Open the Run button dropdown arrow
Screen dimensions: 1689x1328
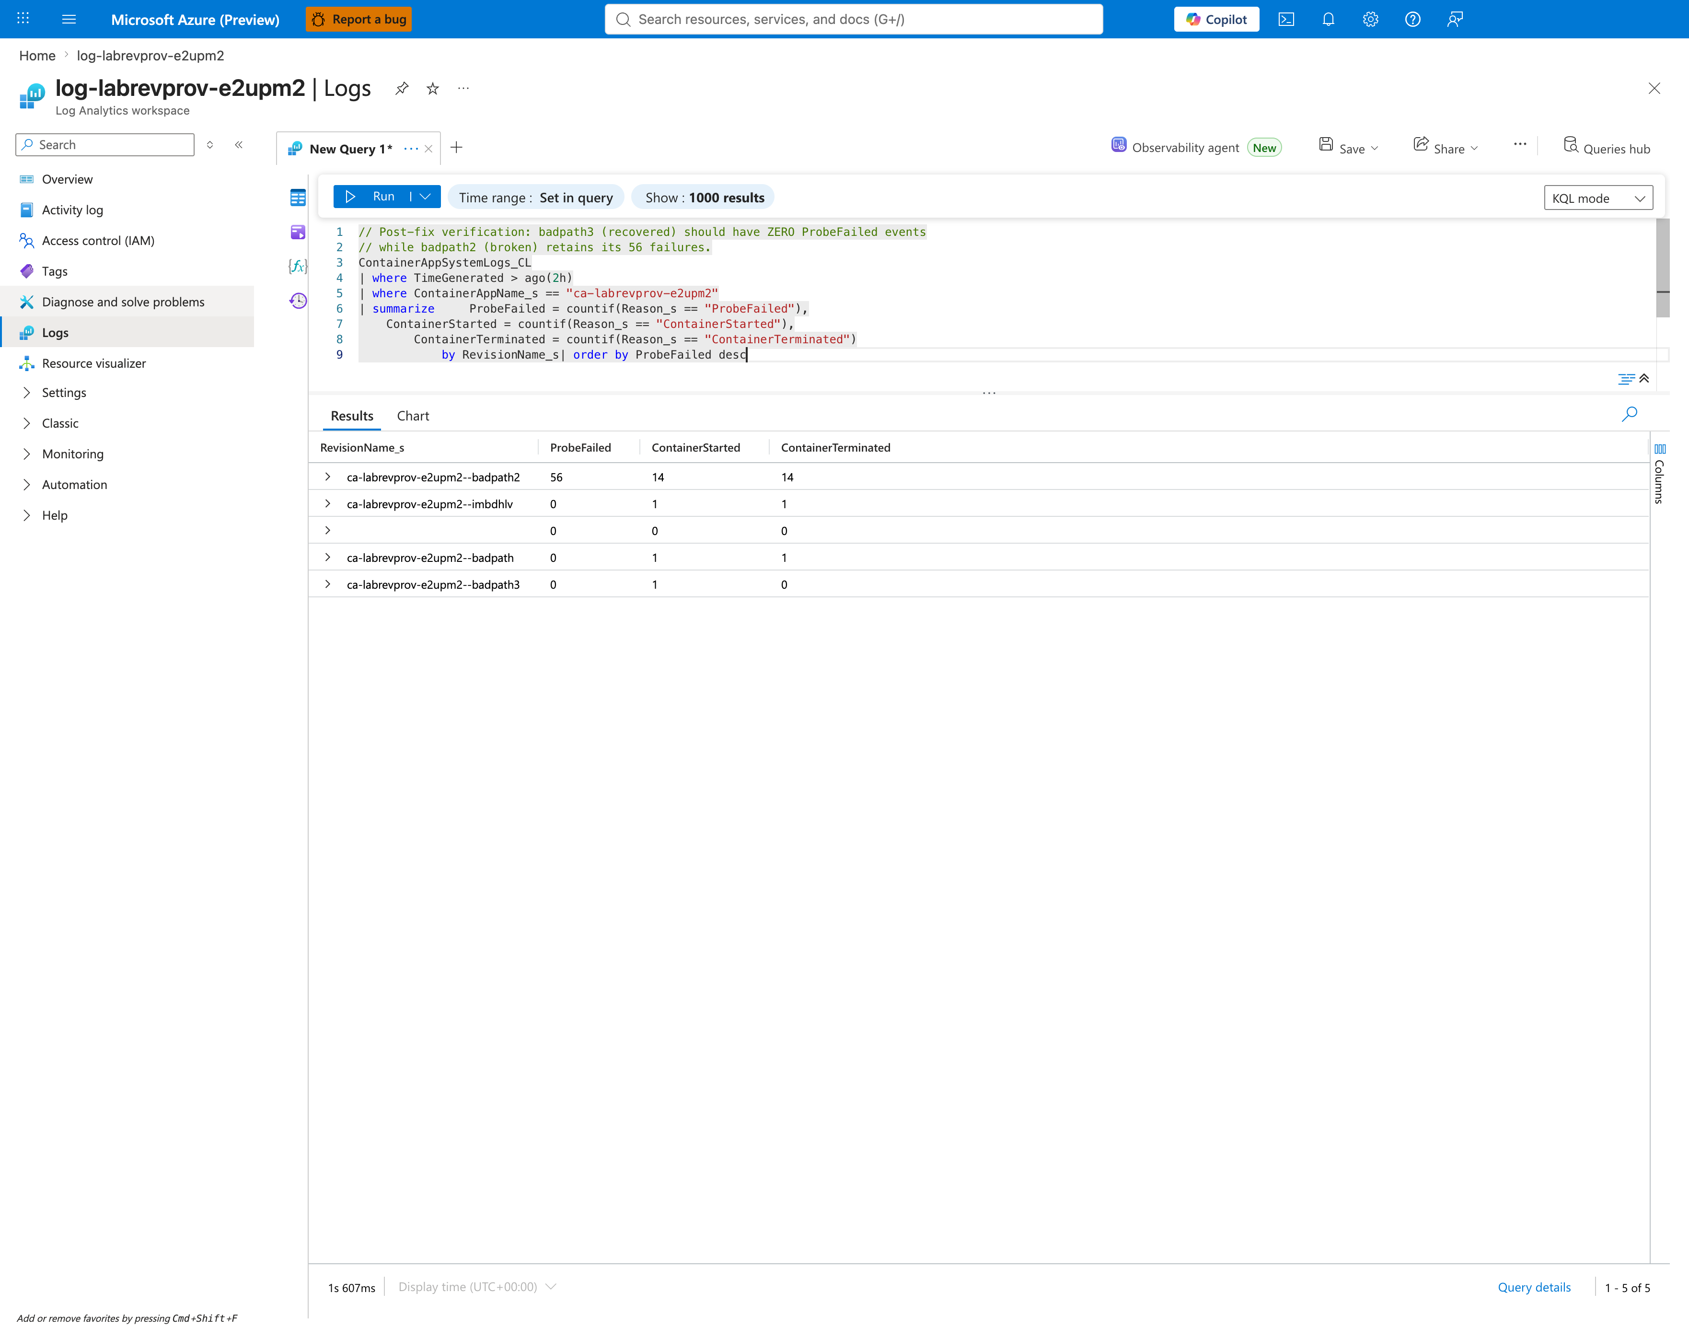pos(426,197)
